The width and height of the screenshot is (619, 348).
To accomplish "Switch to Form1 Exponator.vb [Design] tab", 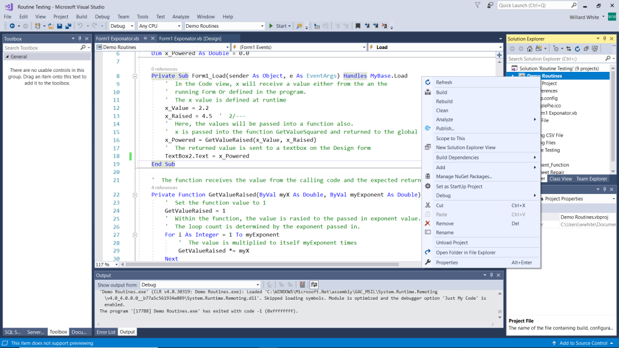I will (191, 39).
